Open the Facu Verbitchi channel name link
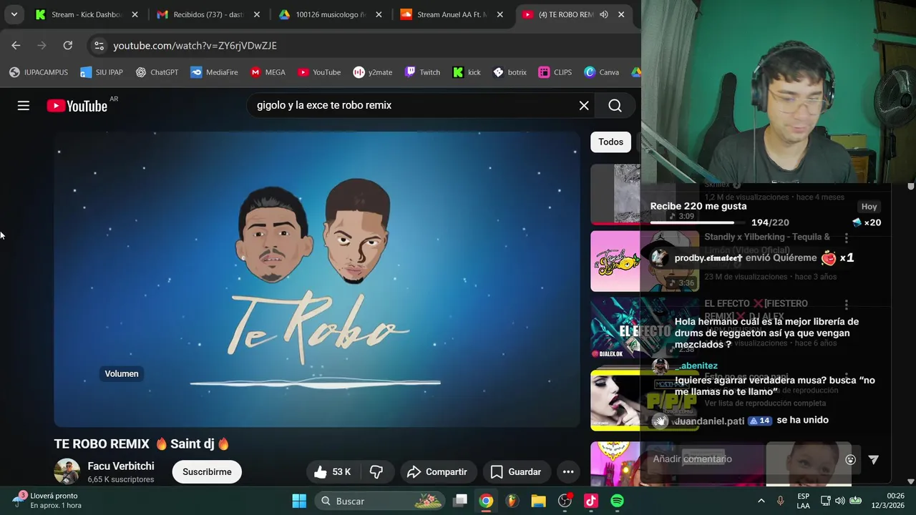 point(121,466)
